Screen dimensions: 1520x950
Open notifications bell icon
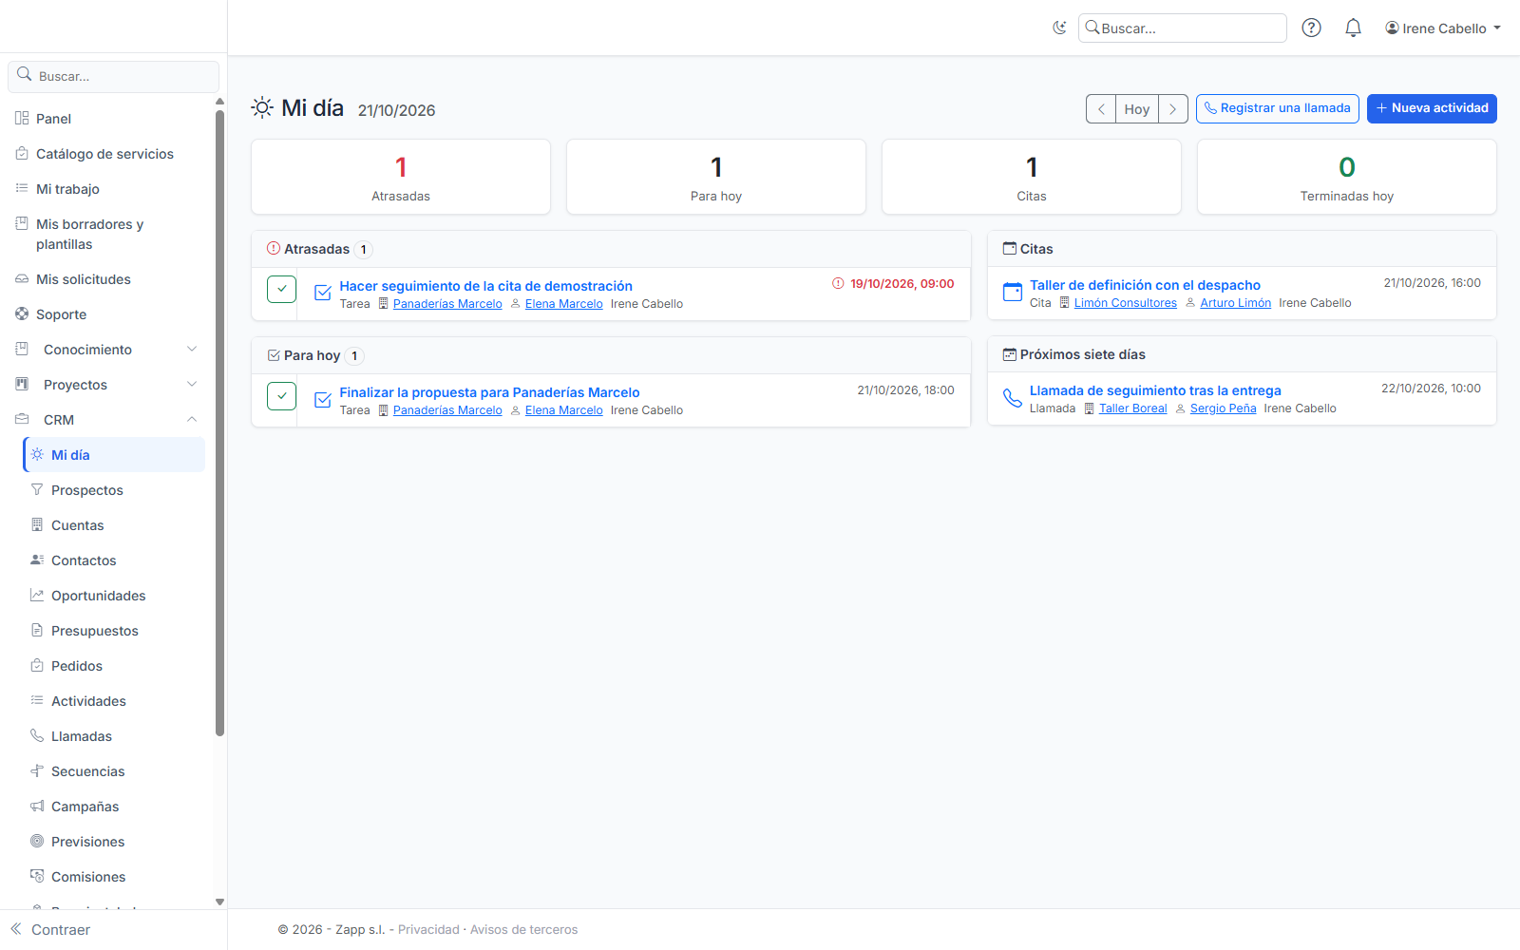click(x=1353, y=28)
